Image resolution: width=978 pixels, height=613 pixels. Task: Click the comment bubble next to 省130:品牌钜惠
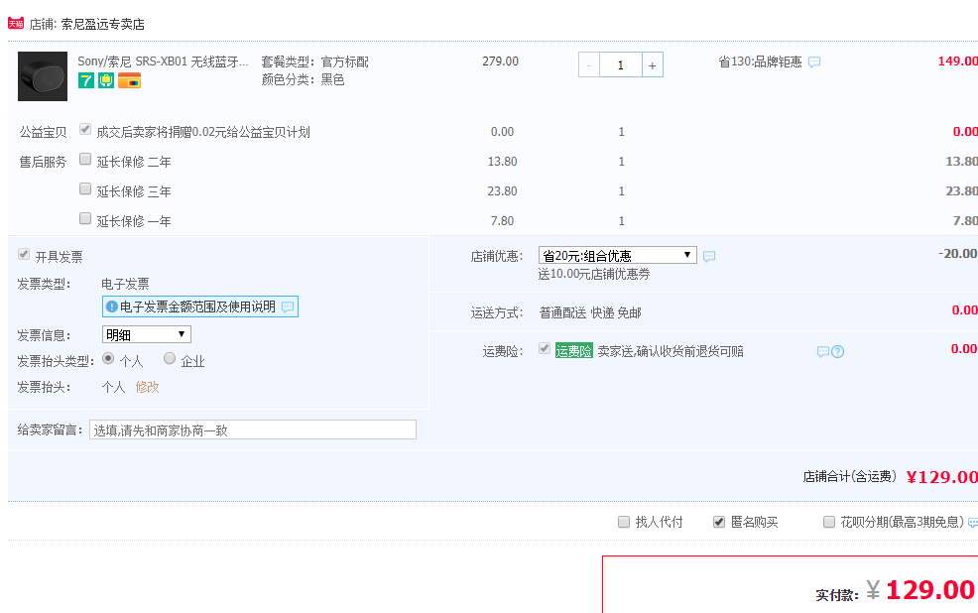point(814,62)
